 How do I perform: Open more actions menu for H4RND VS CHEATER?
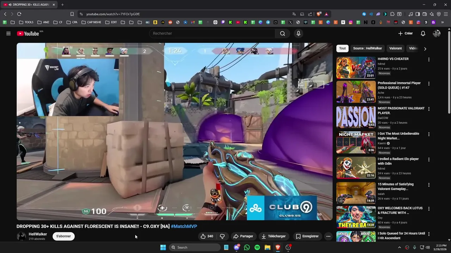429,60
